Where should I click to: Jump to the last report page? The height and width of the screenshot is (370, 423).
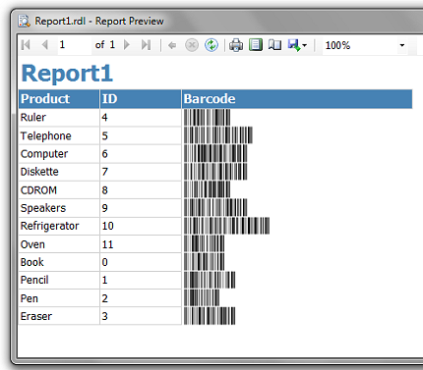pos(147,45)
